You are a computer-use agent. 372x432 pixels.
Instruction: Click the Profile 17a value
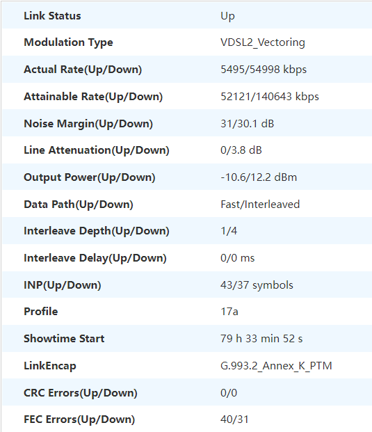229,312
